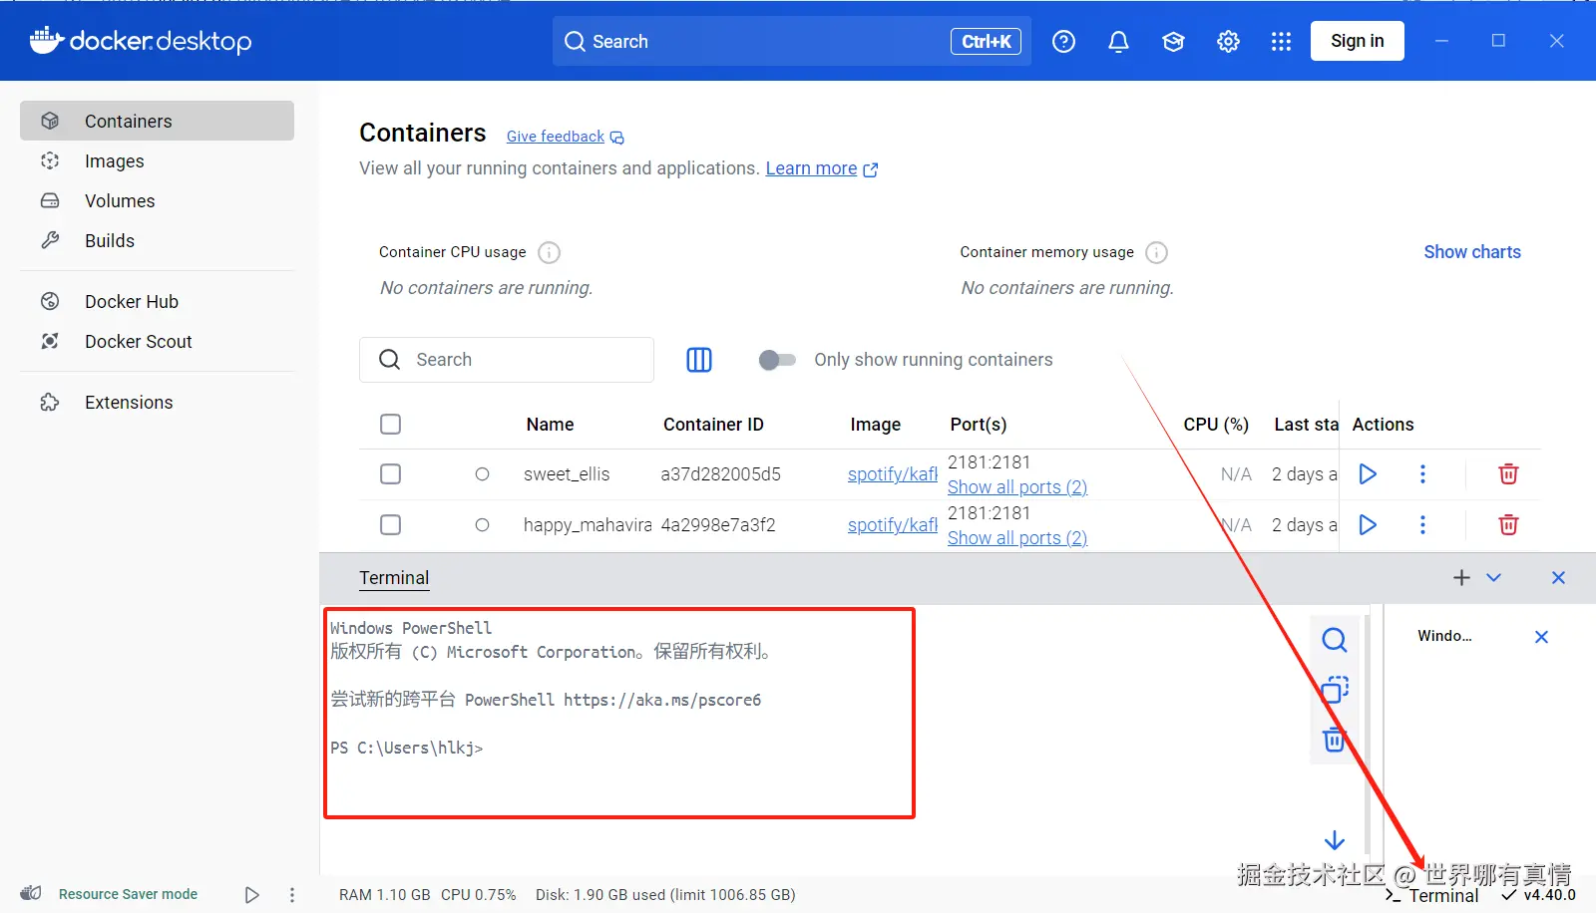This screenshot has height=913, width=1596.
Task: Click the v4.40.0 version indicator
Action: click(1539, 895)
